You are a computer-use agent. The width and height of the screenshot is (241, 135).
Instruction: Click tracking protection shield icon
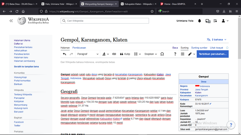pyautogui.click(x=41, y=11)
